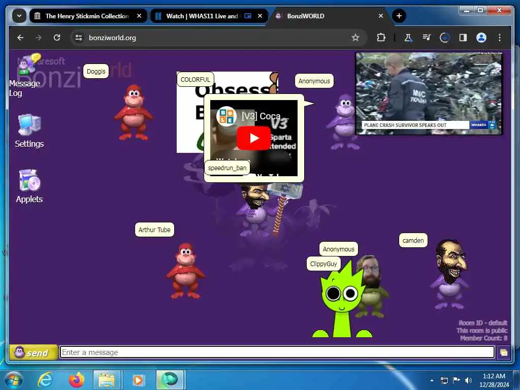The height and width of the screenshot is (390, 520).
Task: View site information for bonziworld.org
Action: 79,38
